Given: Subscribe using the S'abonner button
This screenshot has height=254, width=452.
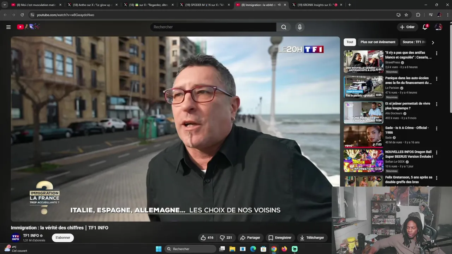Looking at the screenshot, I should 63,238.
